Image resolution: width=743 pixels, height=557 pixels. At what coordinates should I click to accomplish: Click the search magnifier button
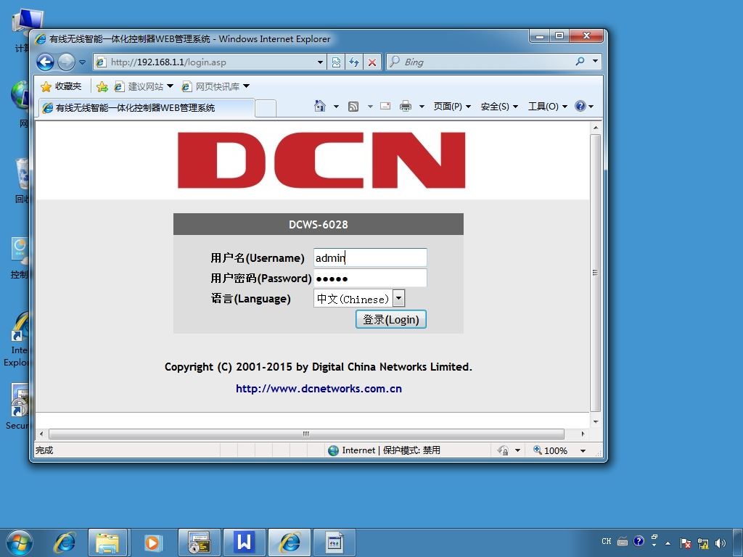coord(580,62)
